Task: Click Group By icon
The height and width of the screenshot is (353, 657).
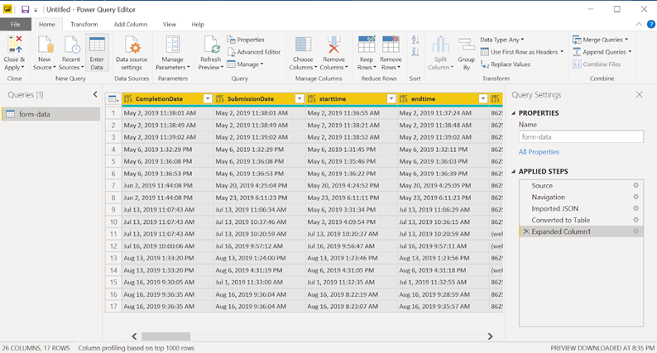Action: coord(467,45)
